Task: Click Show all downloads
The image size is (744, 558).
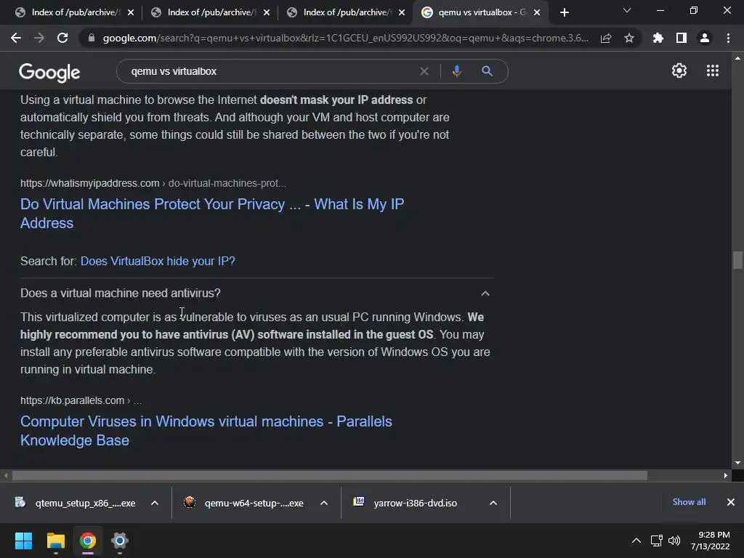Action: point(689,502)
